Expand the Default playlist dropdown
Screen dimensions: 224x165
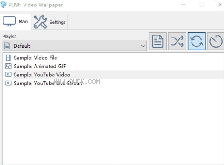pos(74,46)
